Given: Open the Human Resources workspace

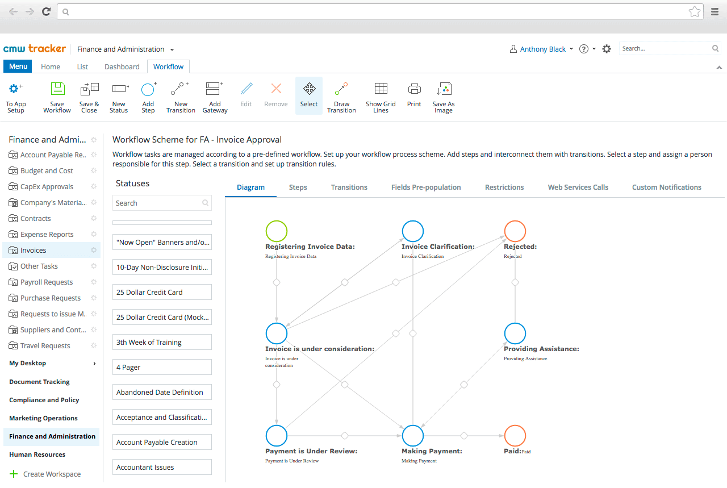Looking at the screenshot, I should coord(36,454).
